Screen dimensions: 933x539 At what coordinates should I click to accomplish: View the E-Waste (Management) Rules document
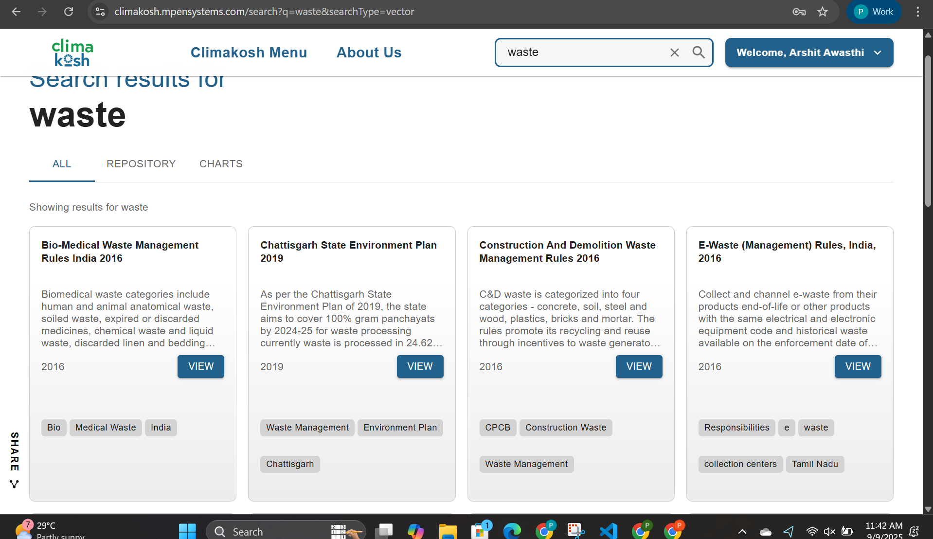[858, 366]
